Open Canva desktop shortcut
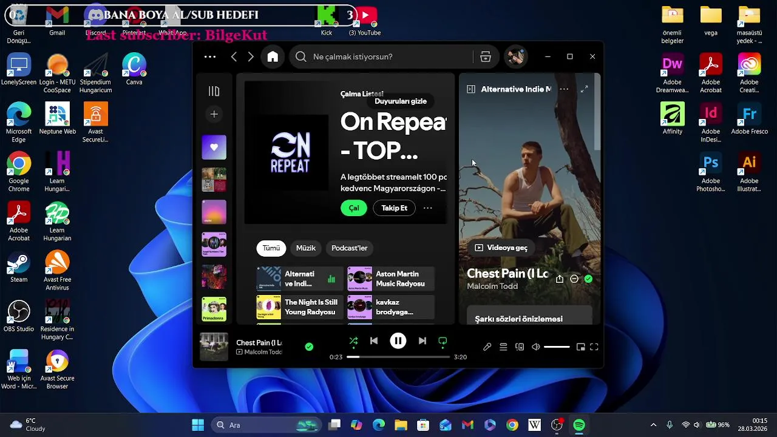This screenshot has width=777, height=437. pos(134,70)
